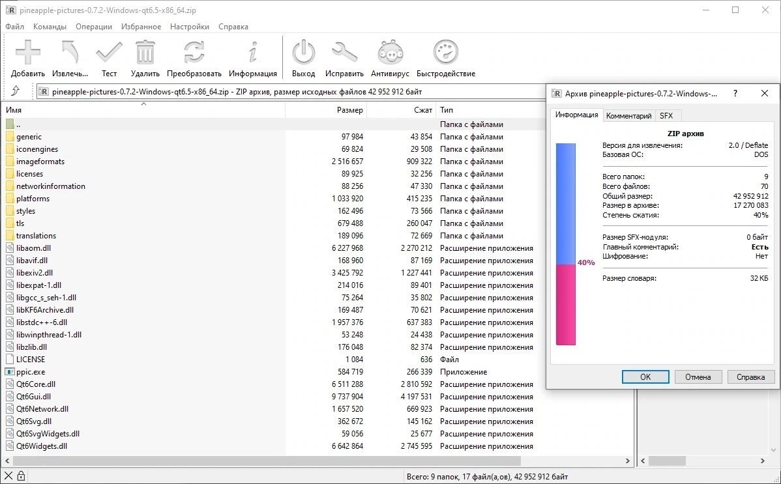Viewport: 781px width, 484px height.
Task: Click the Информация toolbar icon
Action: [x=253, y=52]
